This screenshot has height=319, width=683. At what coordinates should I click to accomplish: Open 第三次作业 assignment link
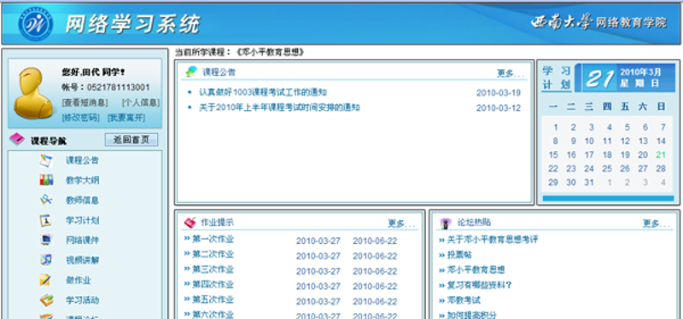pos(213,269)
